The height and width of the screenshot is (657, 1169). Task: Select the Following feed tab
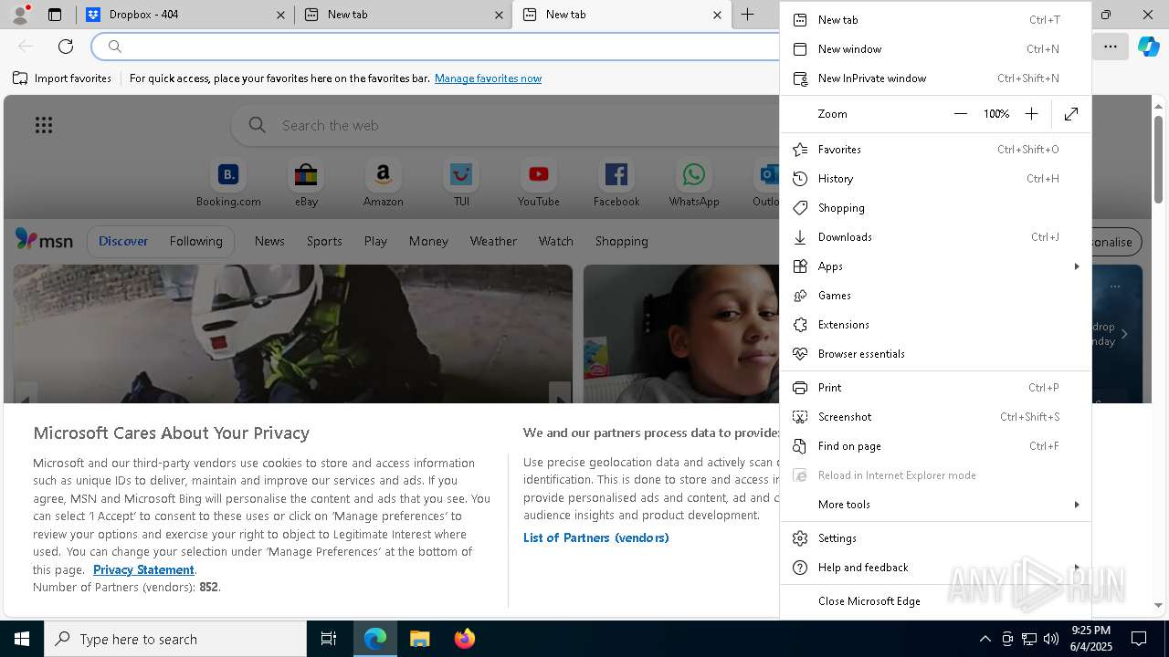click(x=195, y=241)
